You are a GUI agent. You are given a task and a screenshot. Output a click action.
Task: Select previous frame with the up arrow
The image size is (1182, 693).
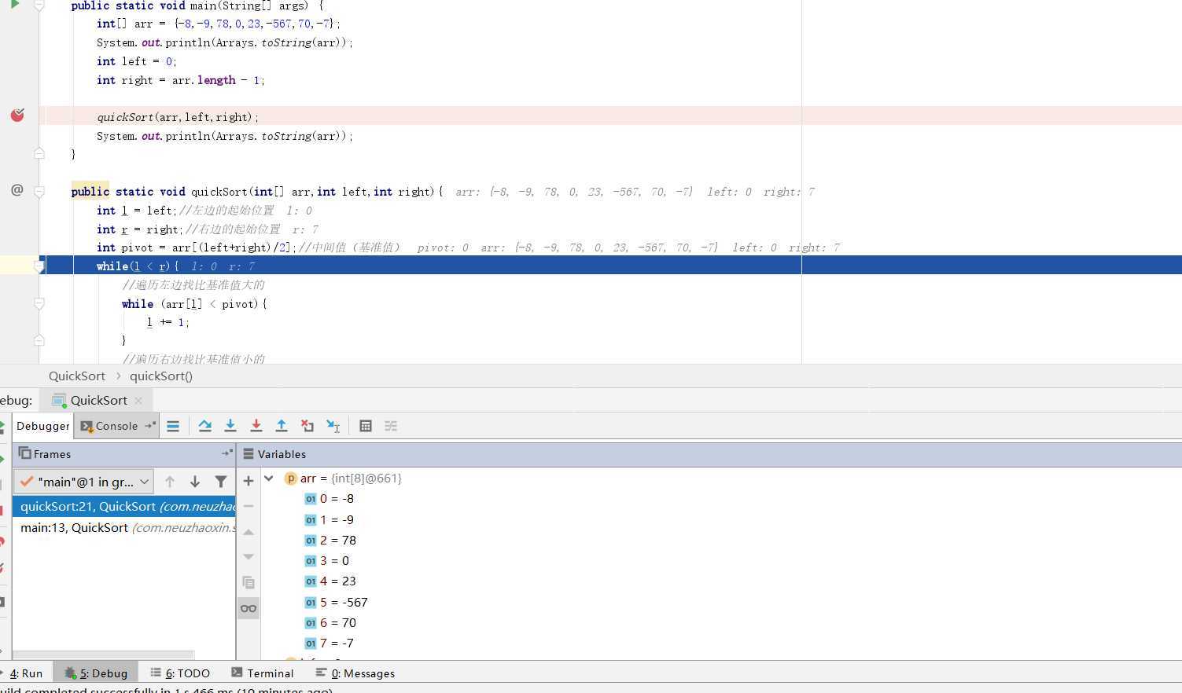click(170, 482)
